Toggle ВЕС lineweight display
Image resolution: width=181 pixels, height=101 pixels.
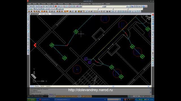[x=83, y=96]
